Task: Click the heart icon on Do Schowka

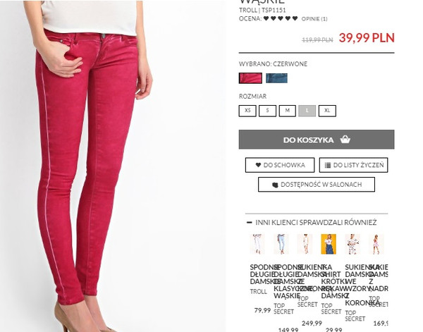Action: point(258,165)
